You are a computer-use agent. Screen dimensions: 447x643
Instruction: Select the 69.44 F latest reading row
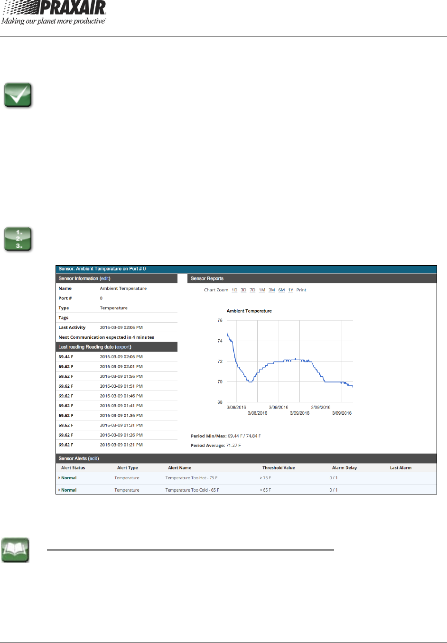click(x=117, y=357)
